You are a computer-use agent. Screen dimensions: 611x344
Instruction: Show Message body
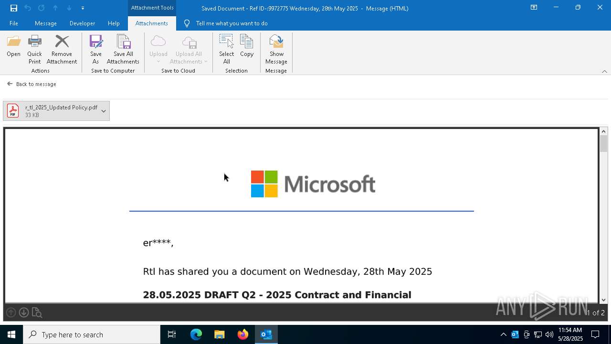click(x=276, y=50)
